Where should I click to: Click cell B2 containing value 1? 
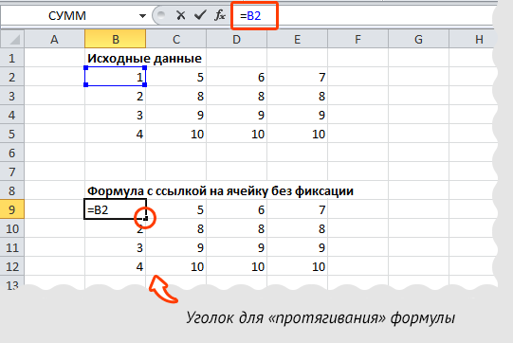[x=115, y=77]
